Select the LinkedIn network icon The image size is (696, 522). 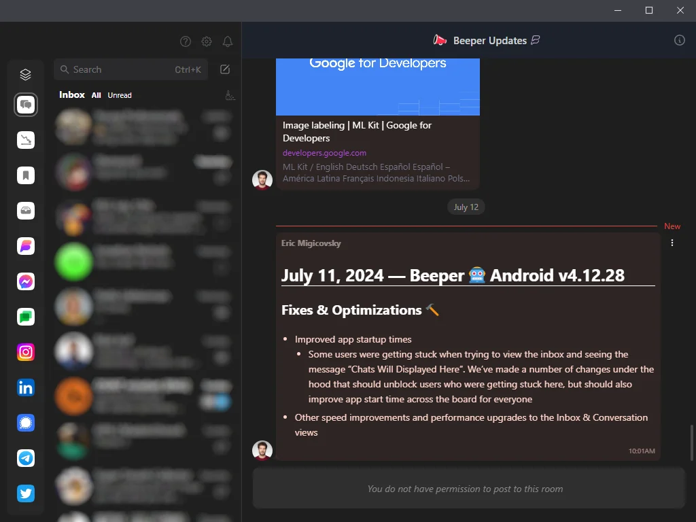click(26, 387)
